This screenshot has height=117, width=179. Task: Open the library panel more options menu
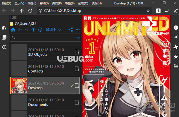click(x=78, y=30)
